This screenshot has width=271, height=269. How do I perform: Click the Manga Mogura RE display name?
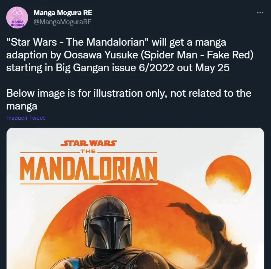(x=63, y=13)
